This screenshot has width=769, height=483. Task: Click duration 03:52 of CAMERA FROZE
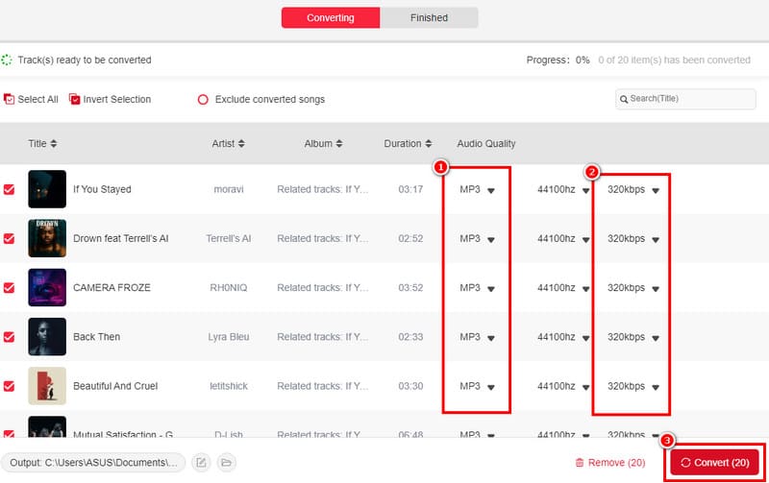click(410, 287)
